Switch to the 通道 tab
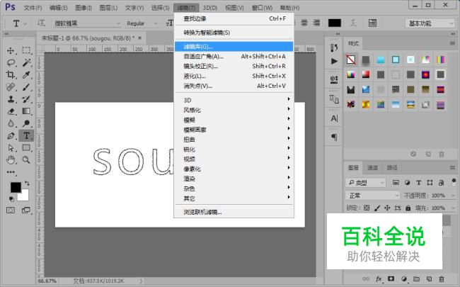Image resolution: width=460 pixels, height=287 pixels. click(372, 167)
